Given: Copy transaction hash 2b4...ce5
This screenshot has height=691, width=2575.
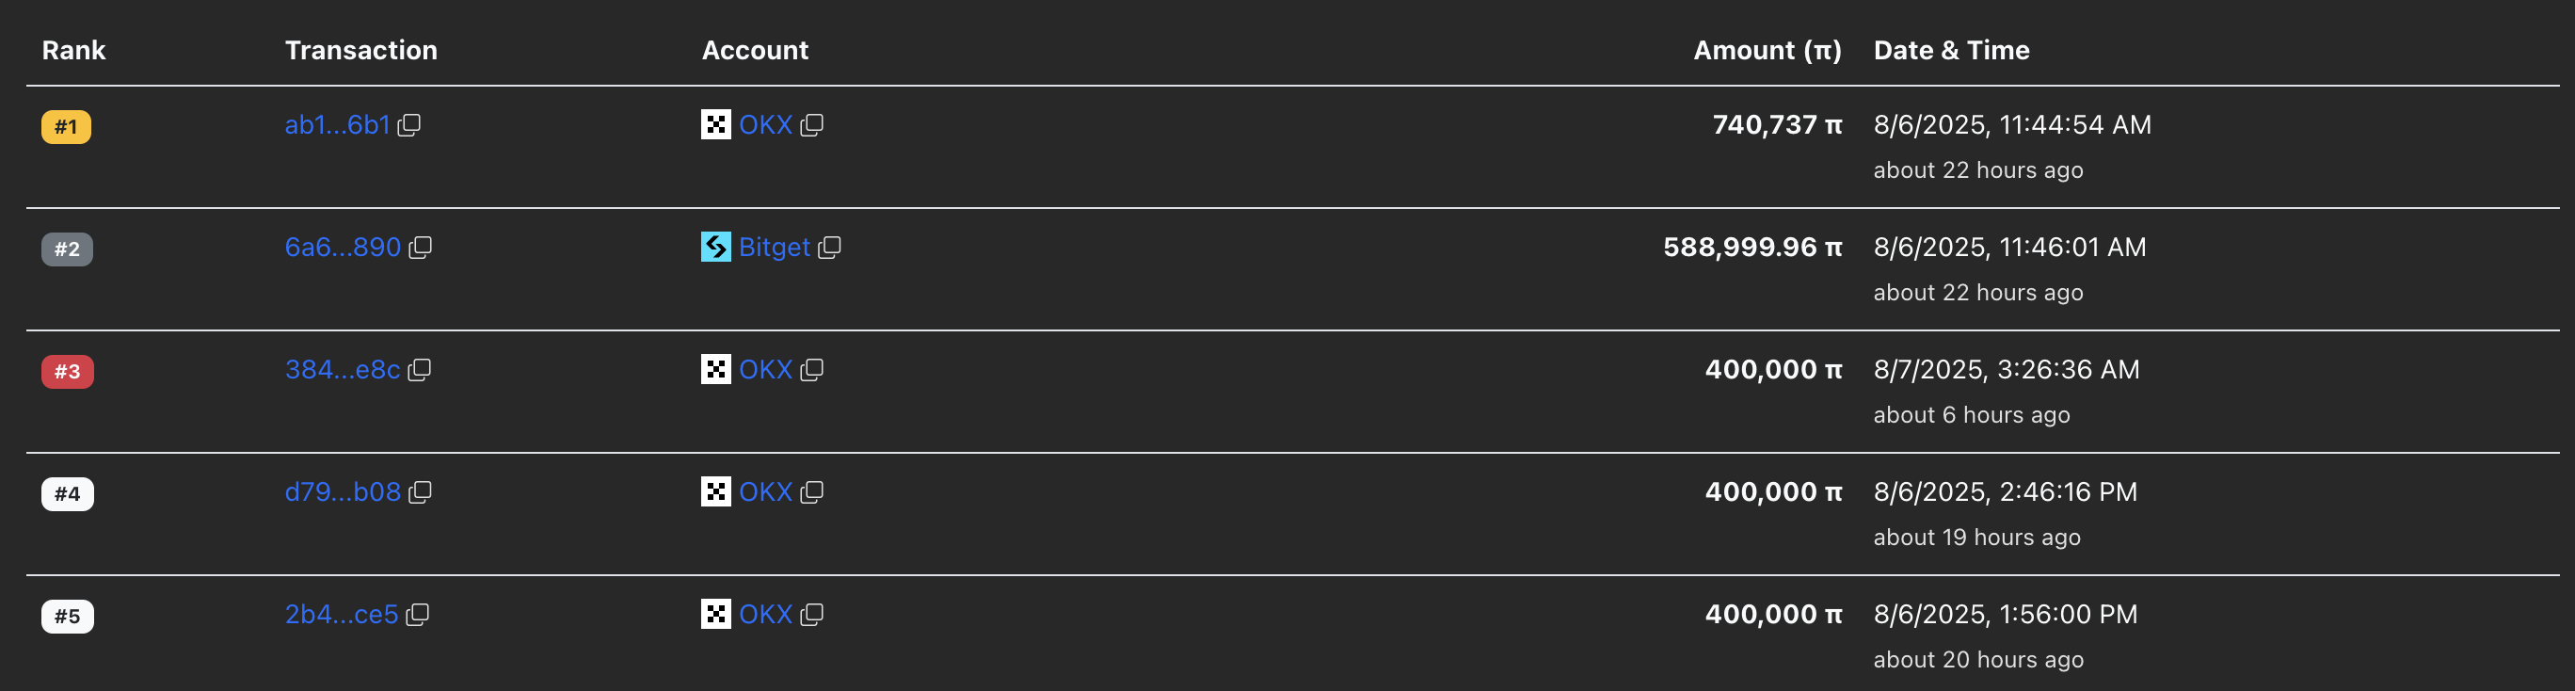Looking at the screenshot, I should click(418, 614).
